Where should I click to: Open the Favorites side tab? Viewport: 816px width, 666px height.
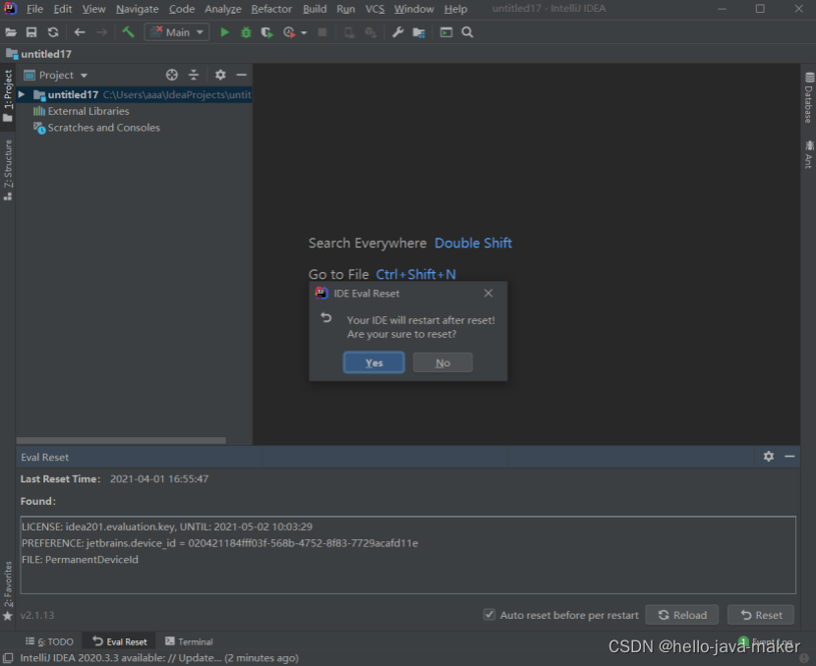click(x=8, y=590)
